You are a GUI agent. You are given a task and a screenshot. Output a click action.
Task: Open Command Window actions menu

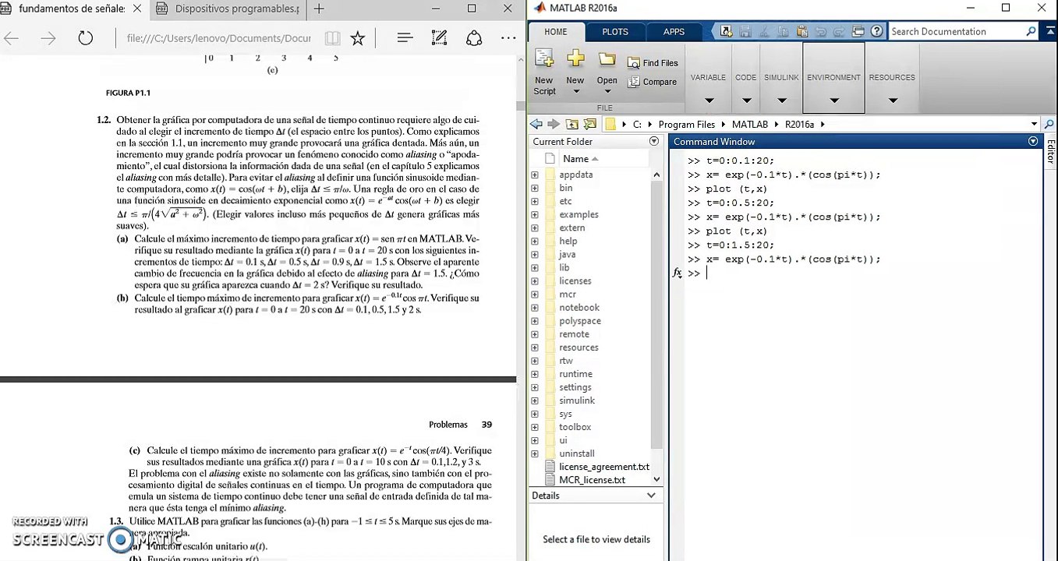pyautogui.click(x=1033, y=141)
